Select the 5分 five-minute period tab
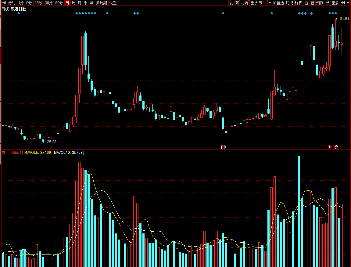 pyautogui.click(x=29, y=3)
